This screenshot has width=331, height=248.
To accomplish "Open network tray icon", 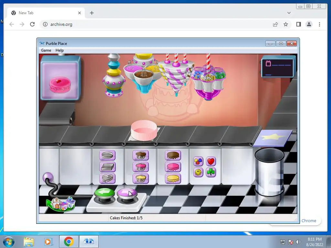I will pos(283,242).
